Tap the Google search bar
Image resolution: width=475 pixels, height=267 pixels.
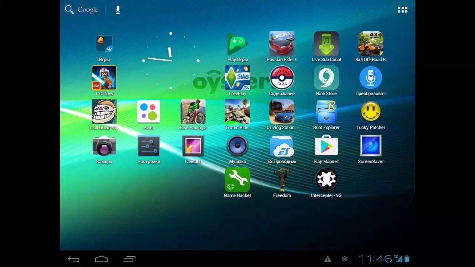pos(81,10)
